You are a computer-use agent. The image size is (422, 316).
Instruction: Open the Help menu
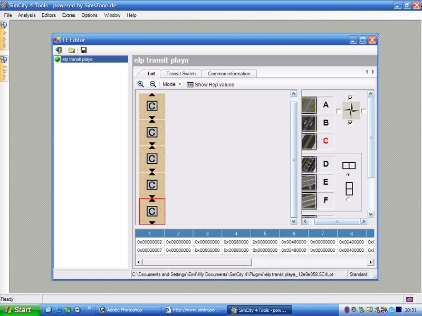click(x=131, y=15)
